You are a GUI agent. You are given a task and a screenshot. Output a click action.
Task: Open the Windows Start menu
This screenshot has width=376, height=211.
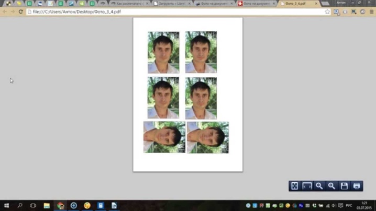7,206
